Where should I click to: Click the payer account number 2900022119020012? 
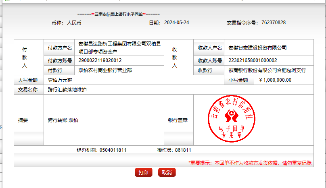click(100, 60)
